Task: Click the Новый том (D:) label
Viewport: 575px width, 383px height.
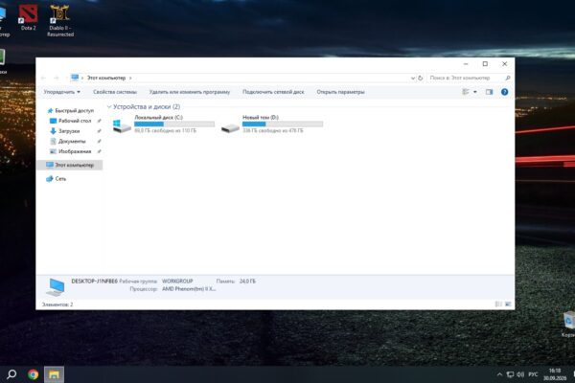Action: pyautogui.click(x=261, y=117)
